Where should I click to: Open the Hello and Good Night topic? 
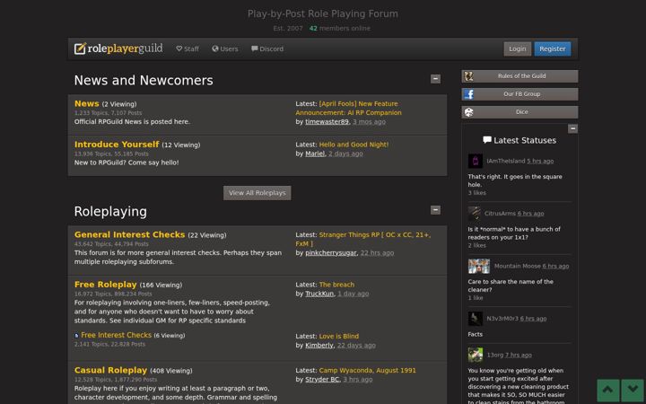pyautogui.click(x=354, y=145)
